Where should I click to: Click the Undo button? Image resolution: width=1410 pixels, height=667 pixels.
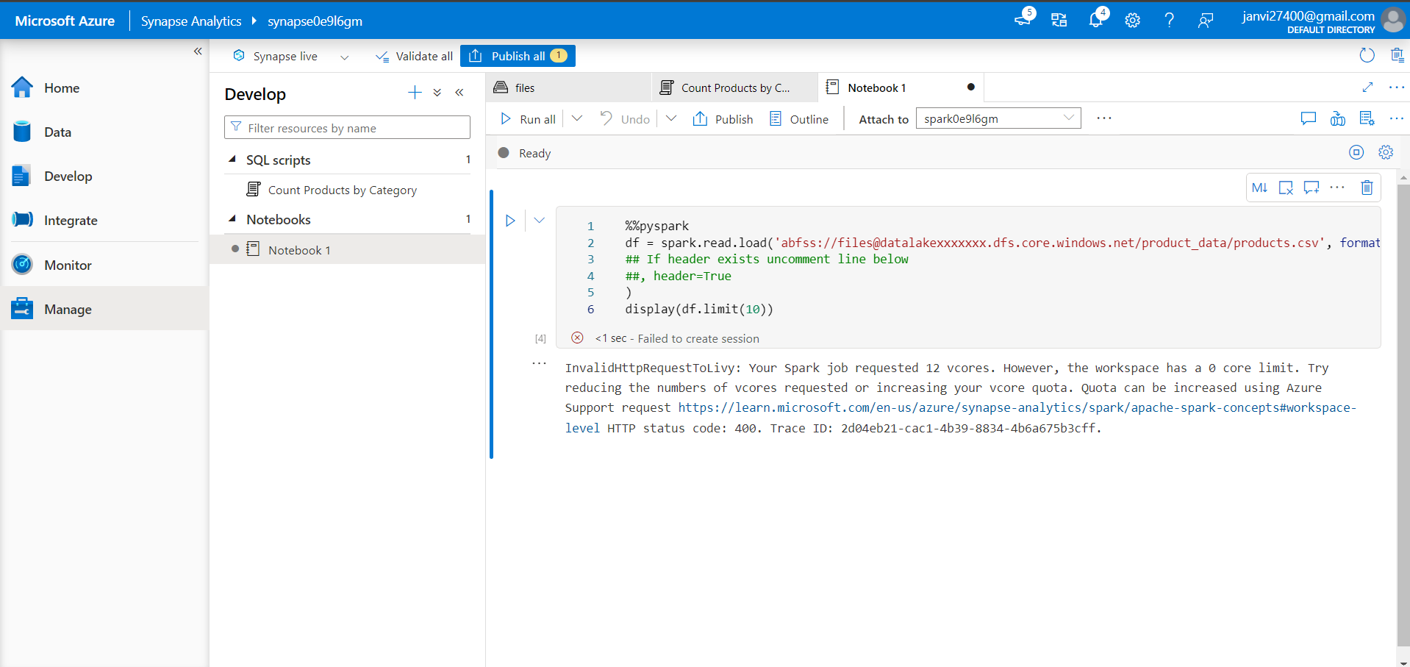pyautogui.click(x=625, y=119)
